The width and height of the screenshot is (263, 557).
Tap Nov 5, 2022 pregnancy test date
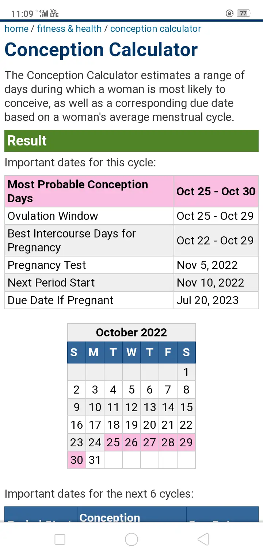207,265
